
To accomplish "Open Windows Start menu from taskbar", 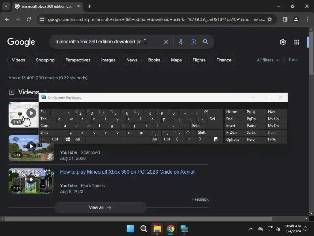I will (130, 229).
